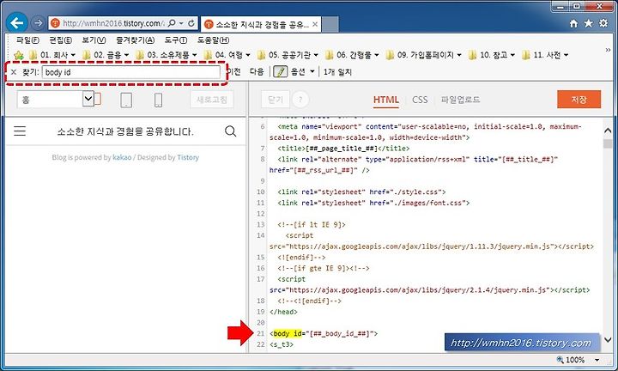
Task: Open the 즐겨찾기(A) menu
Action: 136,40
